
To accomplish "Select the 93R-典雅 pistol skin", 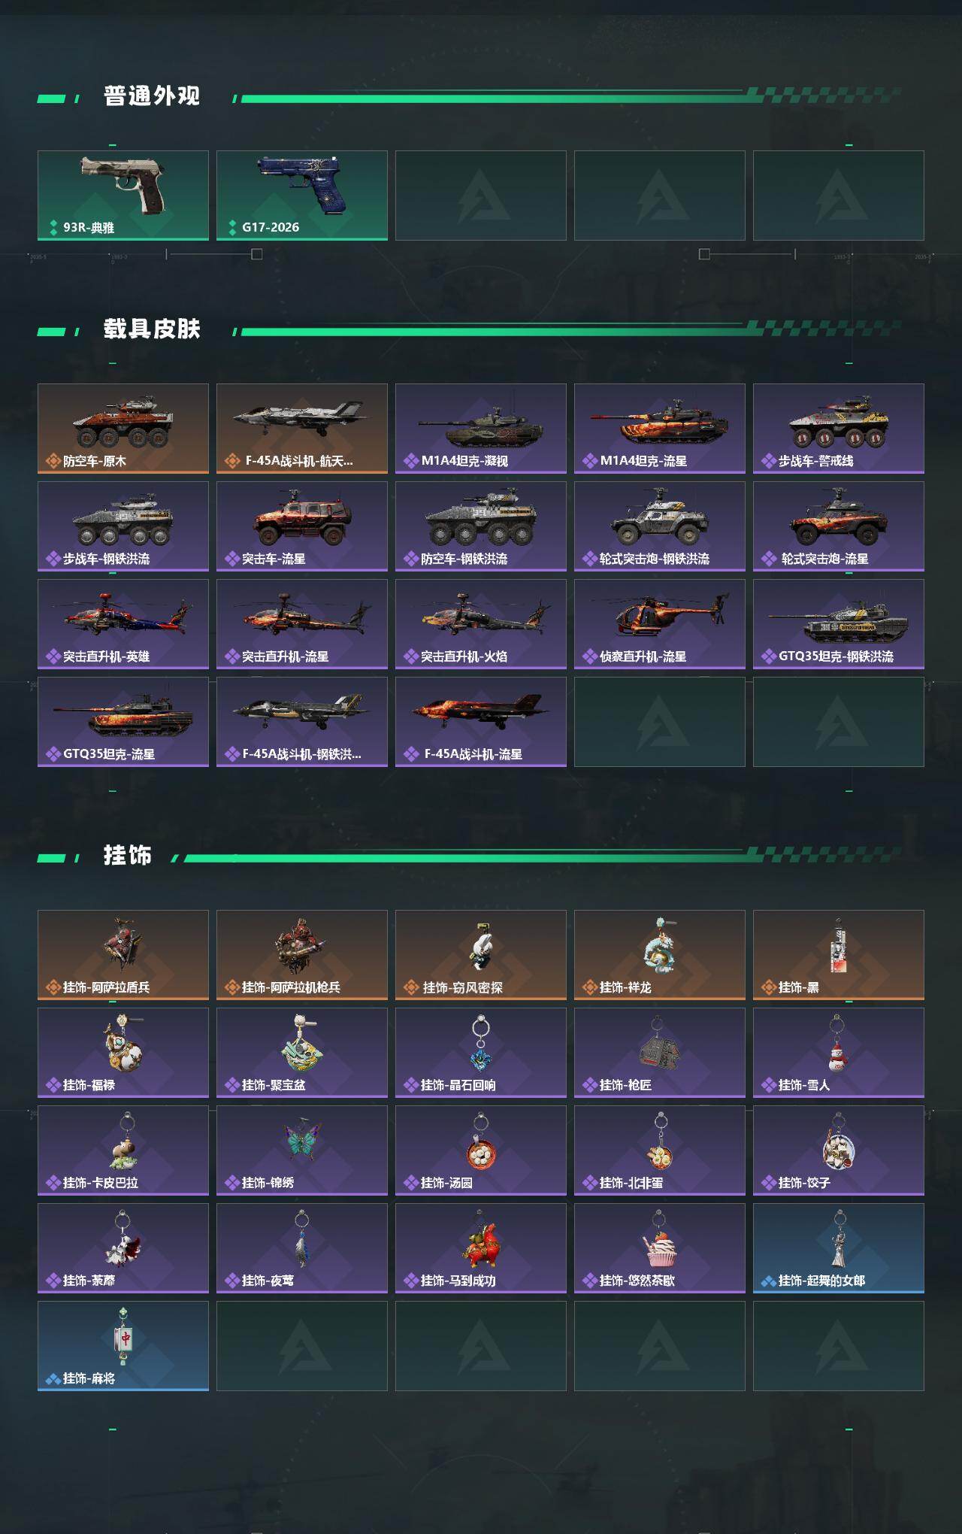I will [123, 196].
